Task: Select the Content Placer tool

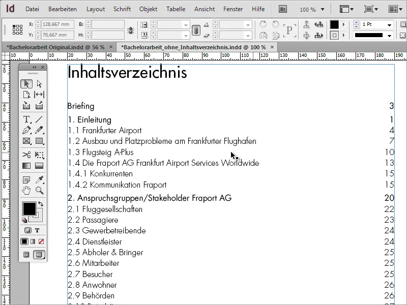Action: click(x=39, y=105)
